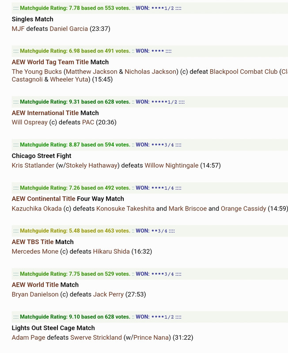Image resolution: width=288 pixels, height=353 pixels.
Task: Open MJF wrestler profile link
Action: click(x=18, y=29)
